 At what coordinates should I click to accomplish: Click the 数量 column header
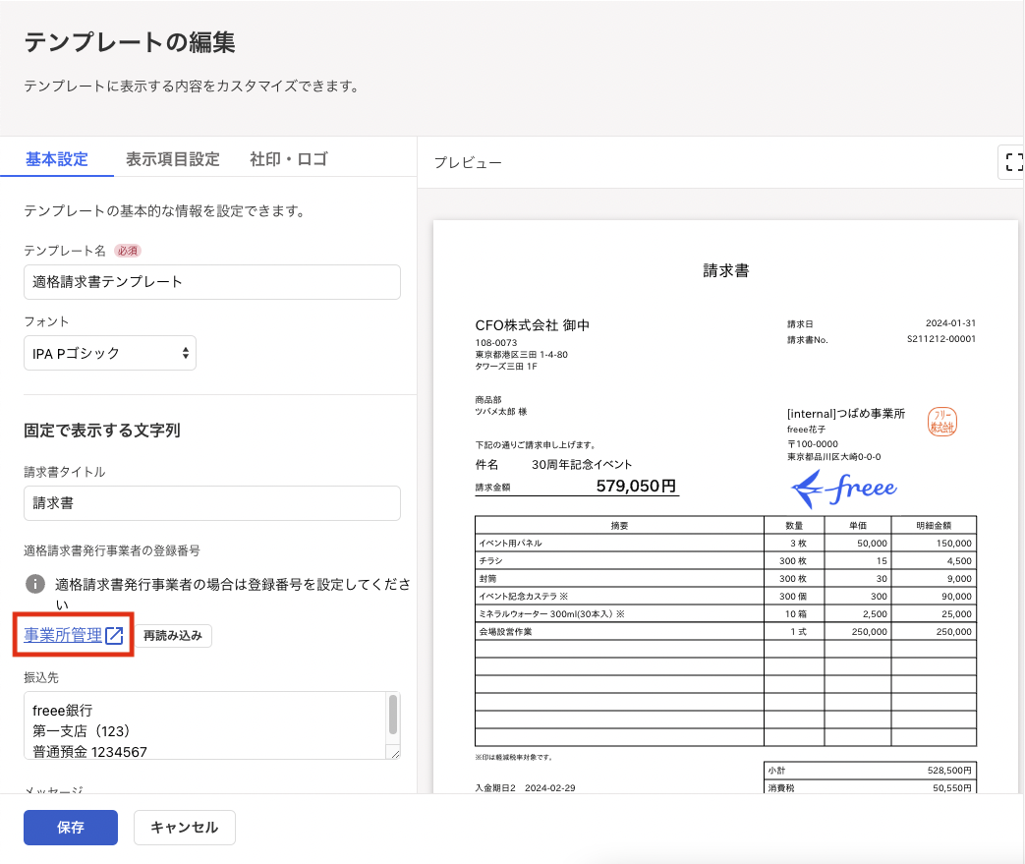[x=794, y=525]
